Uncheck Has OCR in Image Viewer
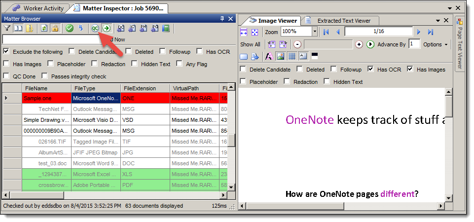This screenshot has height=222, width=474. coord(370,69)
